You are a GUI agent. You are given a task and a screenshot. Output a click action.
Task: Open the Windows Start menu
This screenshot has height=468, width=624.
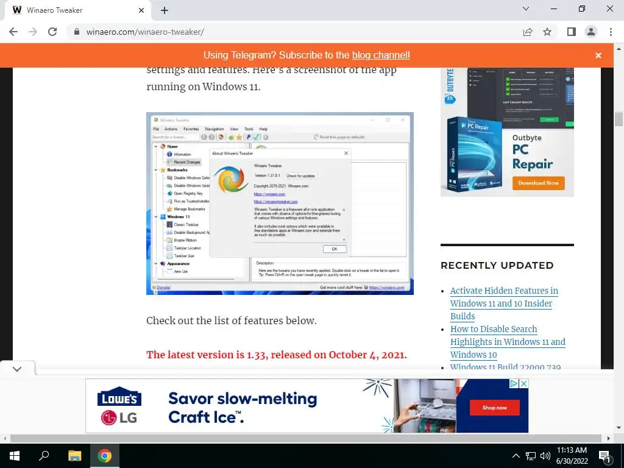[x=15, y=456]
